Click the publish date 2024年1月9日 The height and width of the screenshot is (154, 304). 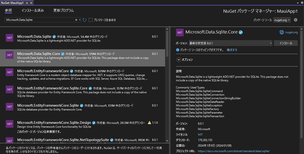(215, 145)
